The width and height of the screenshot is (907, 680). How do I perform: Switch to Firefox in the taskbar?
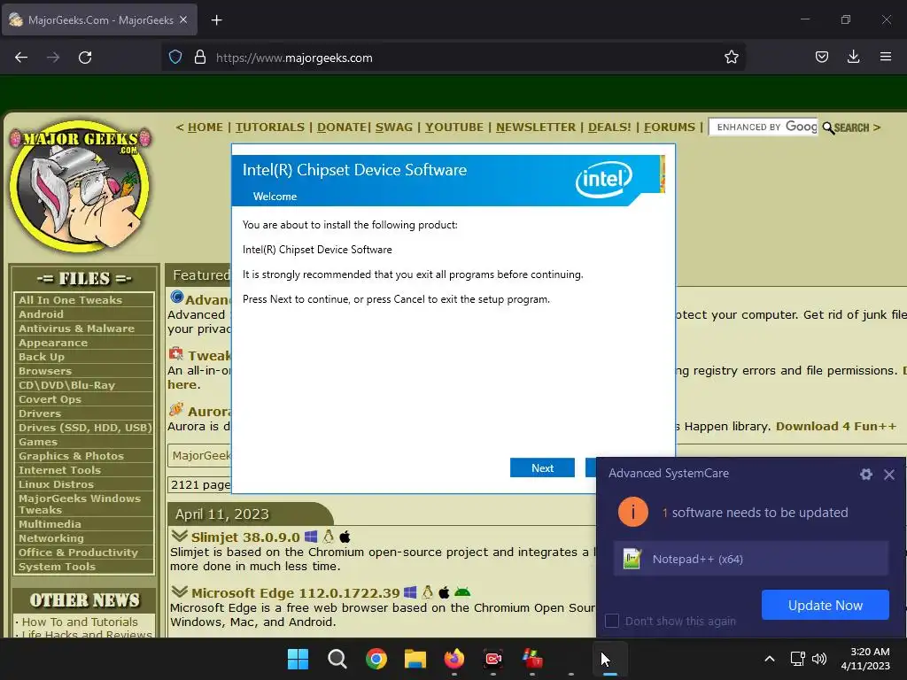(454, 659)
